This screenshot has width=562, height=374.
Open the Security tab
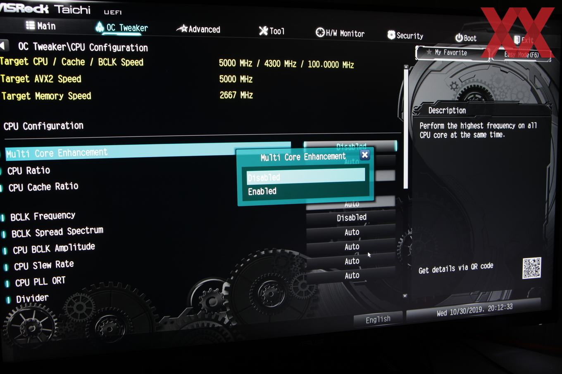[x=405, y=35]
